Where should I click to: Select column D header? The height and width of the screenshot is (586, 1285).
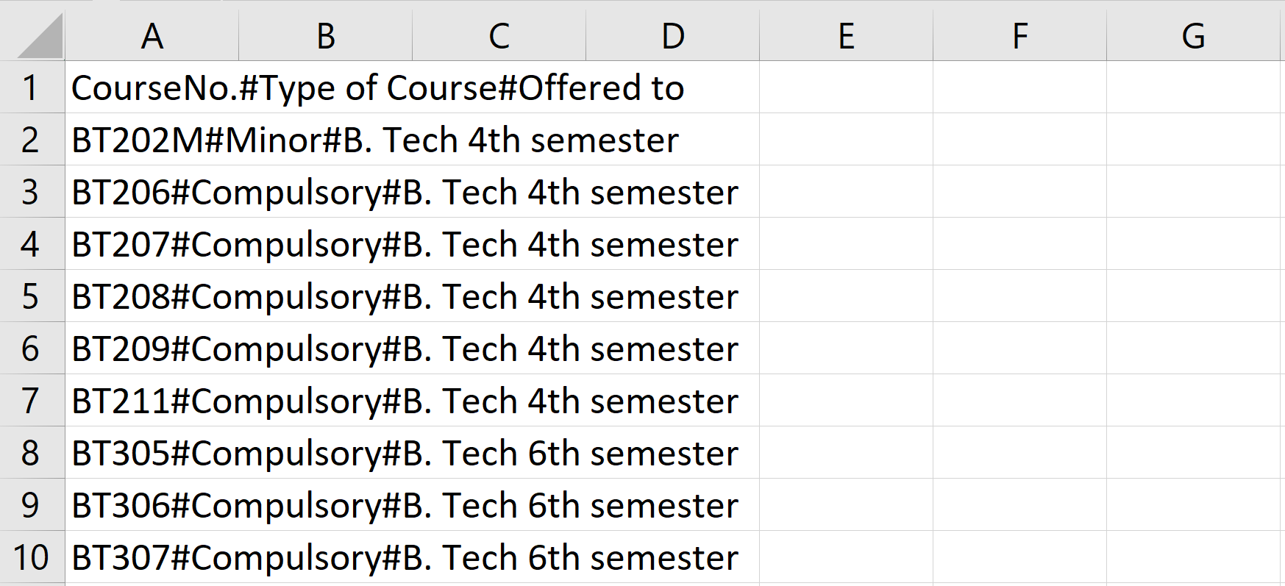(x=672, y=34)
